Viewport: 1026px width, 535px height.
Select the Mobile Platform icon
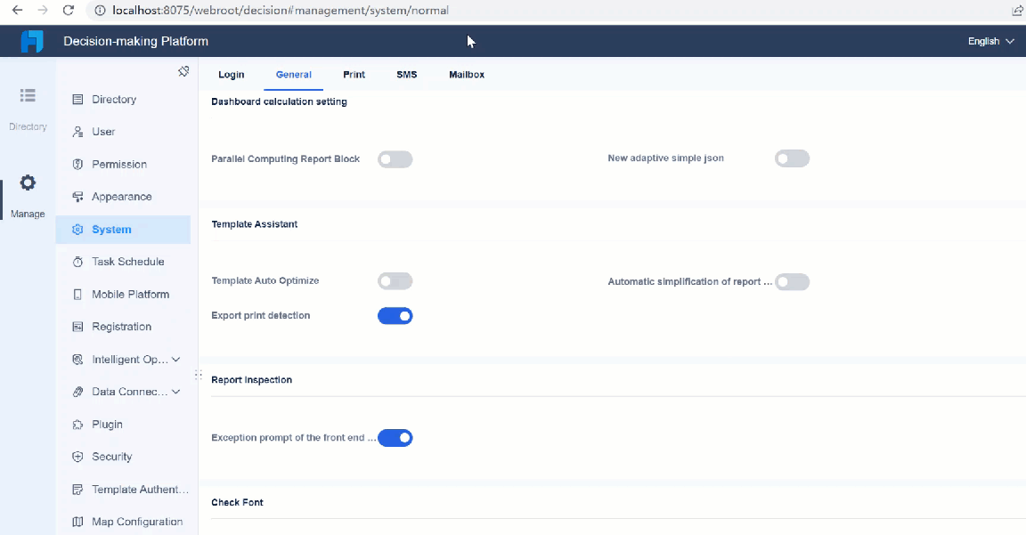pos(78,294)
